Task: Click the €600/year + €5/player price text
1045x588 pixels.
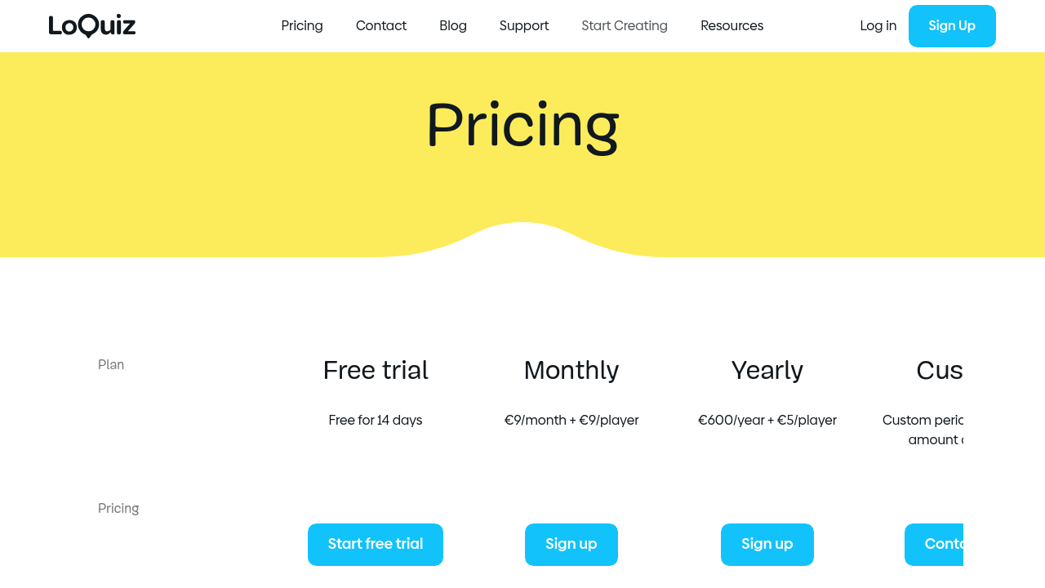Action: (x=767, y=421)
